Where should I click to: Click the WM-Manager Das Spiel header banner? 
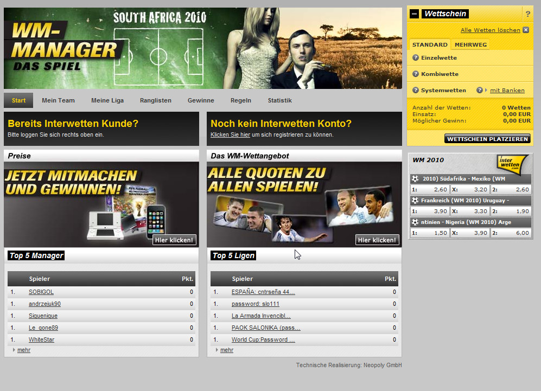(x=203, y=48)
